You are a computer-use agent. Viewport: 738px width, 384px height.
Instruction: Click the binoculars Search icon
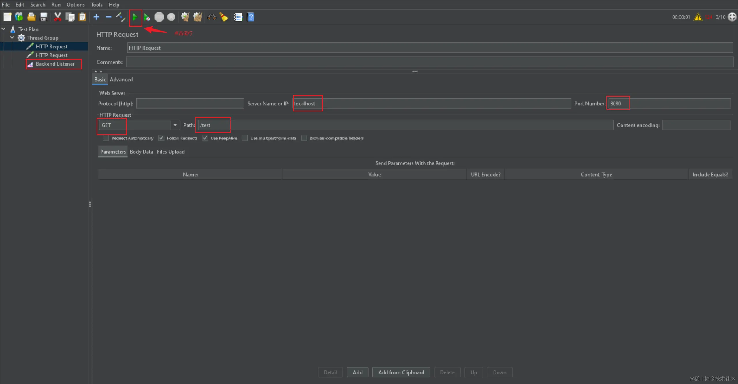(212, 17)
